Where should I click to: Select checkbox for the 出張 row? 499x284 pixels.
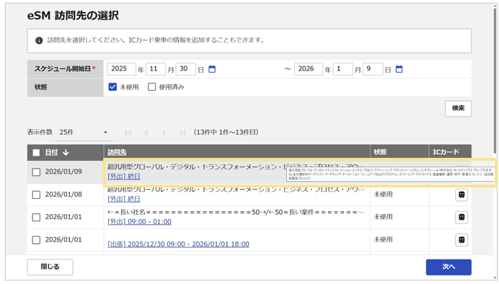tap(36, 240)
